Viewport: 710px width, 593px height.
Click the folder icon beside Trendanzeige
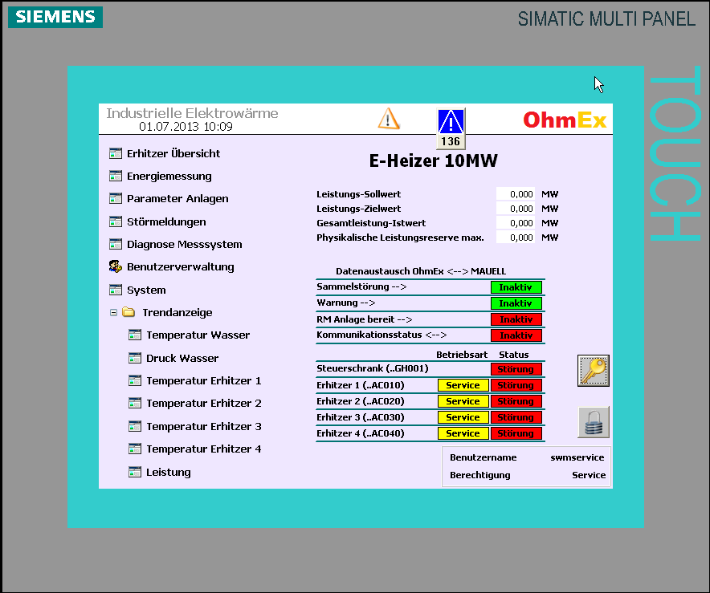point(129,312)
